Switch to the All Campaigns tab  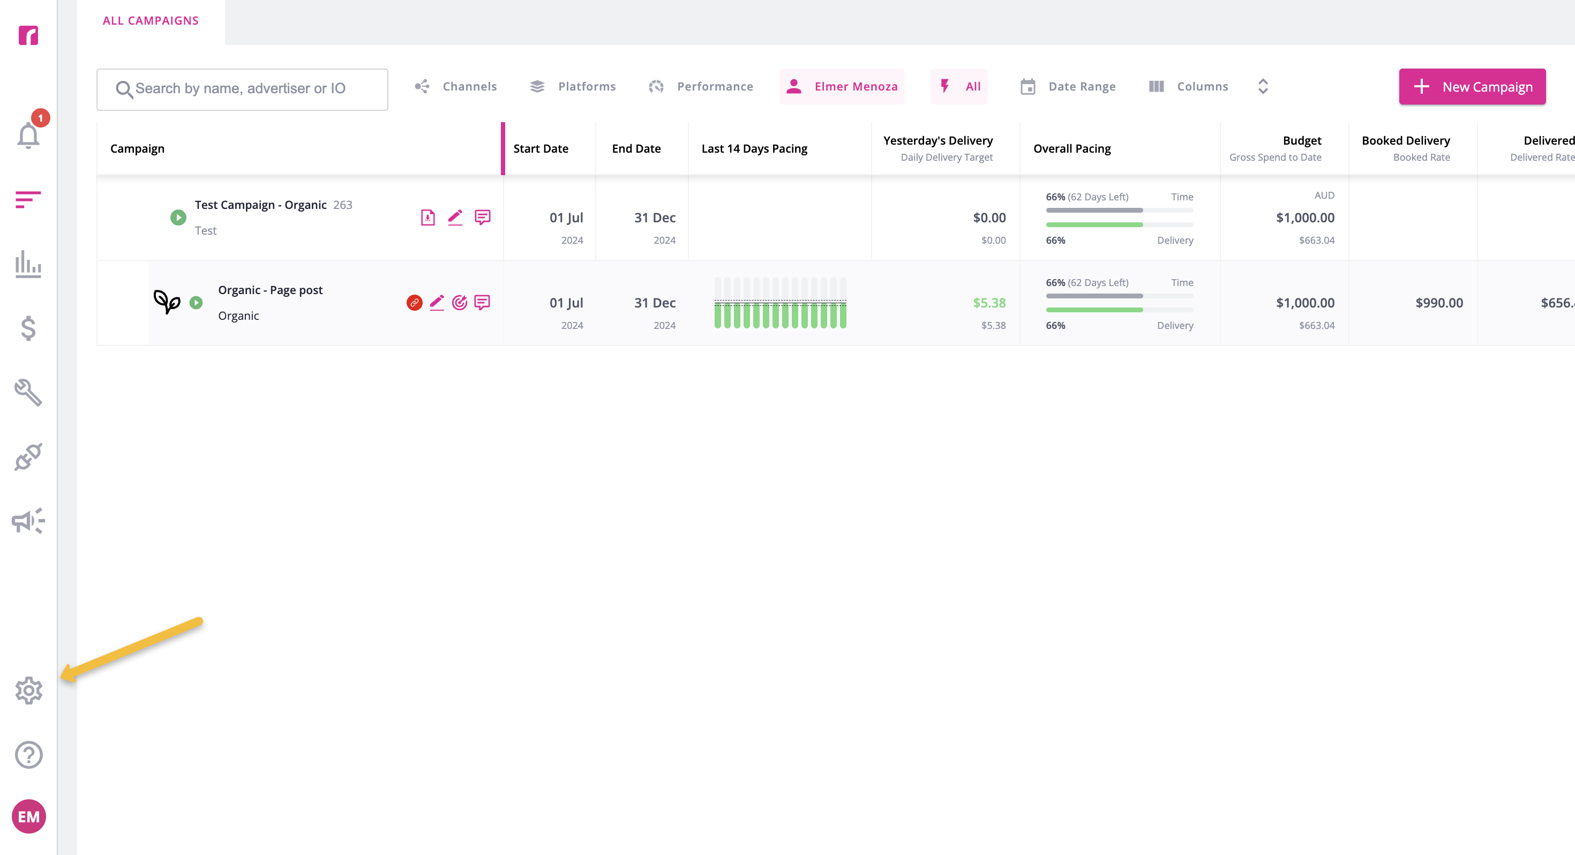[151, 20]
